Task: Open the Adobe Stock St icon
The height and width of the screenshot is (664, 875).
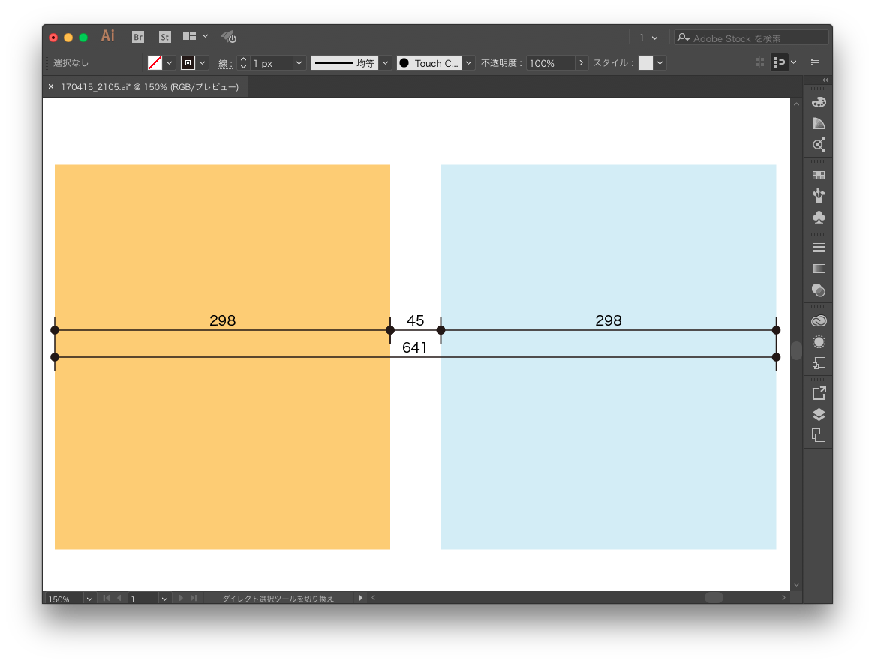Action: click(165, 37)
